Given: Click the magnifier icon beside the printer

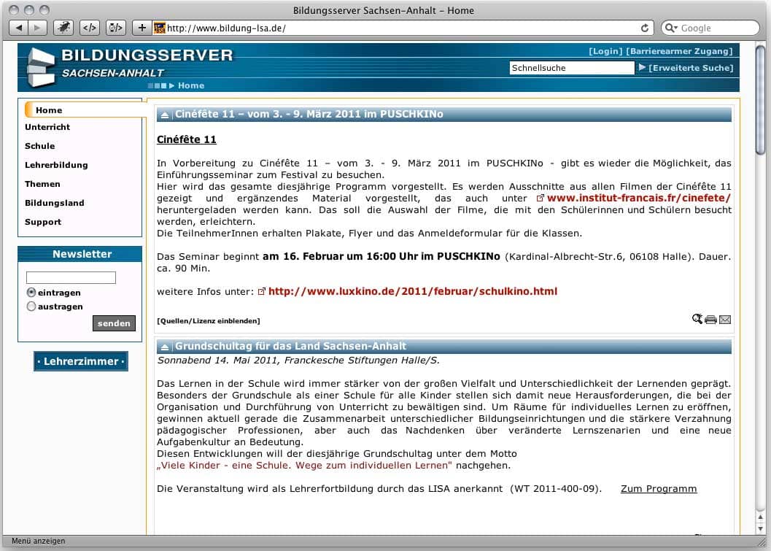Looking at the screenshot, I should coord(697,319).
